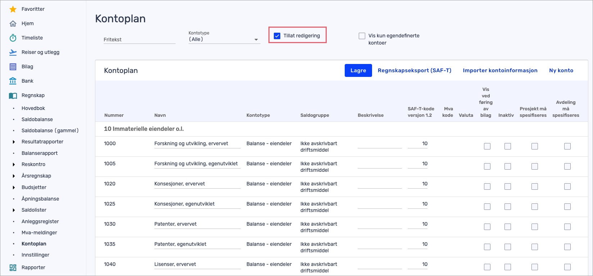Check Vis ved føring for account 1000
Image resolution: width=593 pixels, height=276 pixels.
pos(487,146)
